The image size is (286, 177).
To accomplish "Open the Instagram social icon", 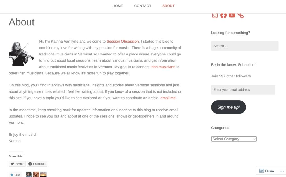I will pyautogui.click(x=215, y=15).
